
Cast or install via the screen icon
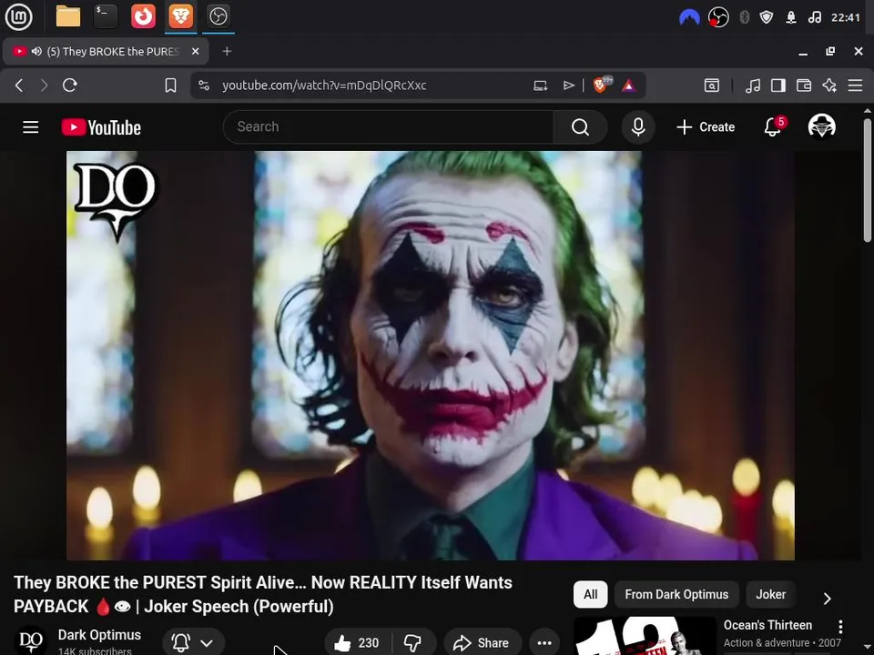click(540, 86)
